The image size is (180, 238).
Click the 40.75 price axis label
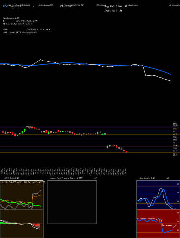pos(175,134)
